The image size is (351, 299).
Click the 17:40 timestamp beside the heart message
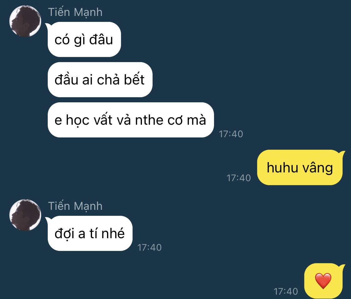coord(286,292)
